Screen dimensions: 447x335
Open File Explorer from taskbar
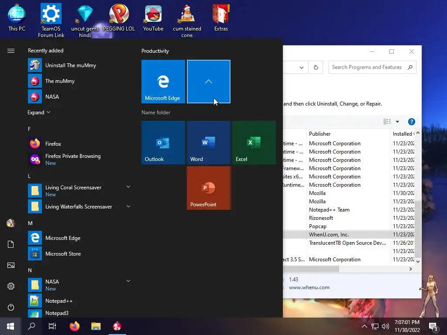click(x=96, y=326)
